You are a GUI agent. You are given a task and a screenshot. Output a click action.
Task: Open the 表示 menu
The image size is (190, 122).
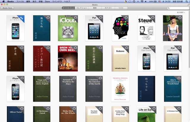point(34,1)
